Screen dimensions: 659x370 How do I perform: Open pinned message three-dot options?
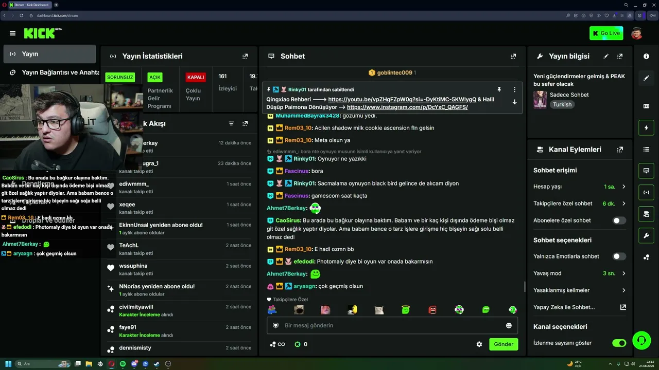(x=514, y=89)
